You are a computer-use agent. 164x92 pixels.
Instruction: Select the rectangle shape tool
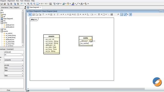pyautogui.click(x=104, y=15)
